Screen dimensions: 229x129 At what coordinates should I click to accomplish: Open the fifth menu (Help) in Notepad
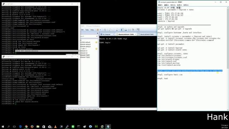tap(186, 5)
